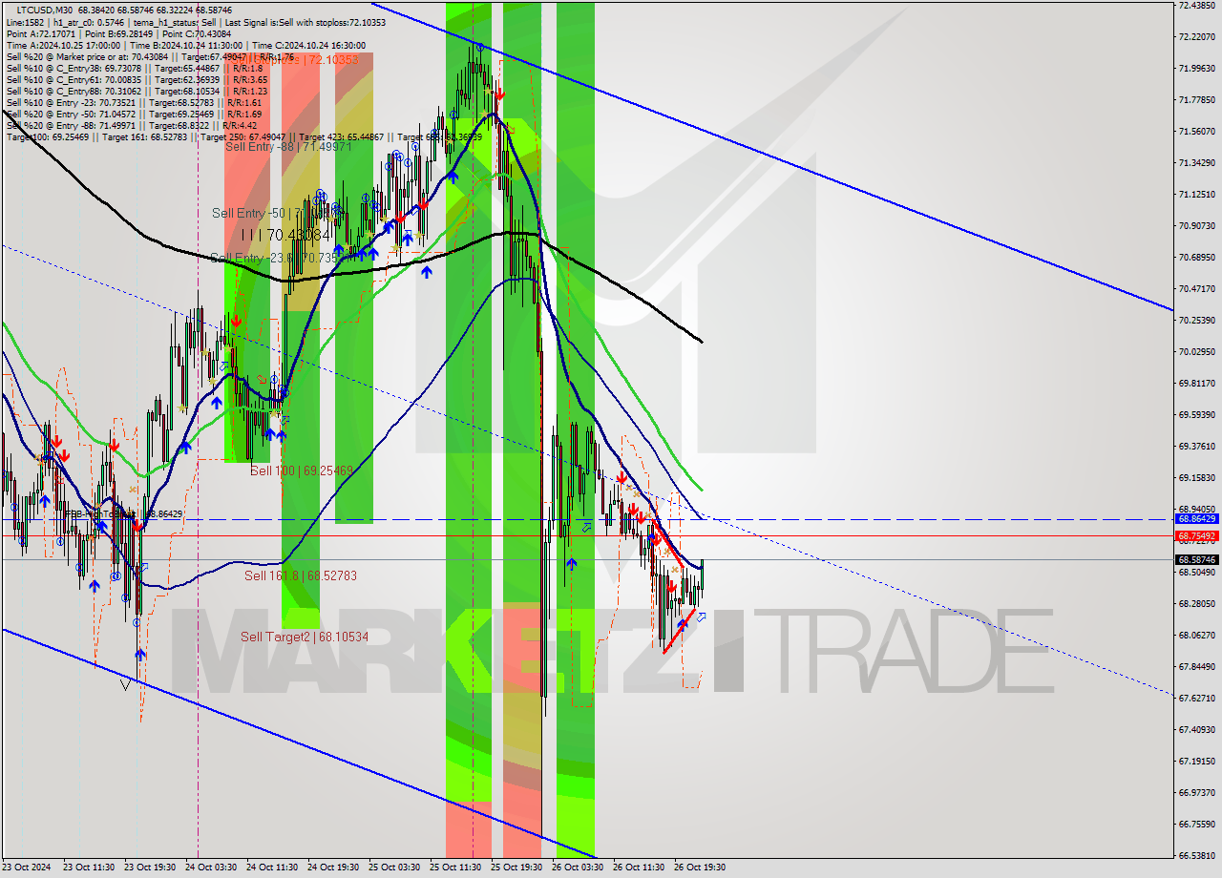Click the 67.19150 price axis label
Image resolution: width=1222 pixels, height=878 pixels.
tap(1196, 761)
